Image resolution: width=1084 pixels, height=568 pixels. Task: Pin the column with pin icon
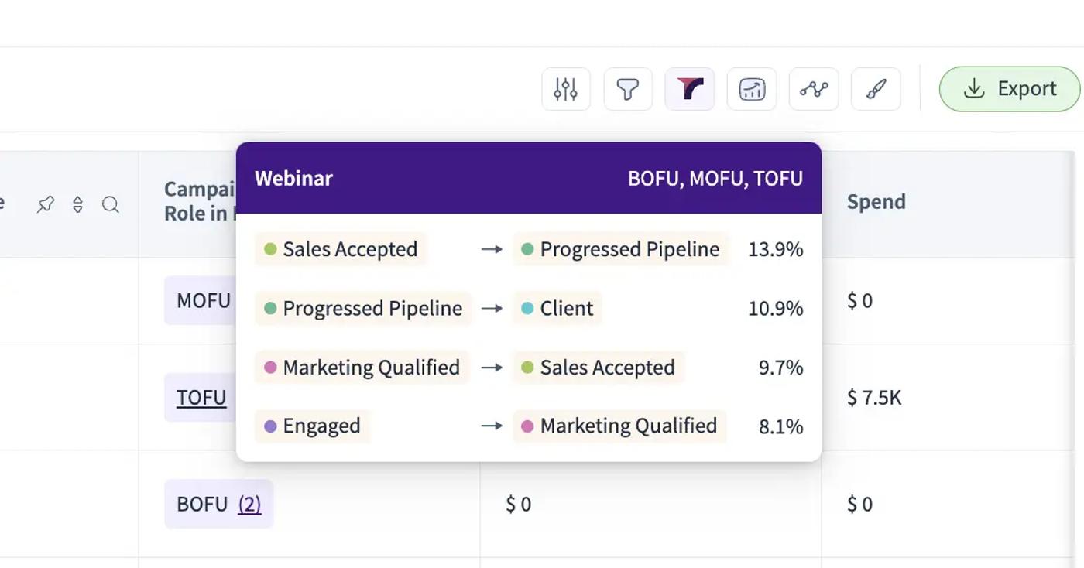[x=46, y=204]
